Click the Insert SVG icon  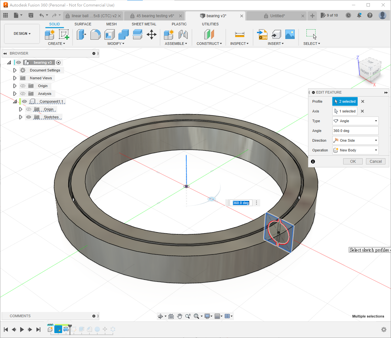point(262,34)
